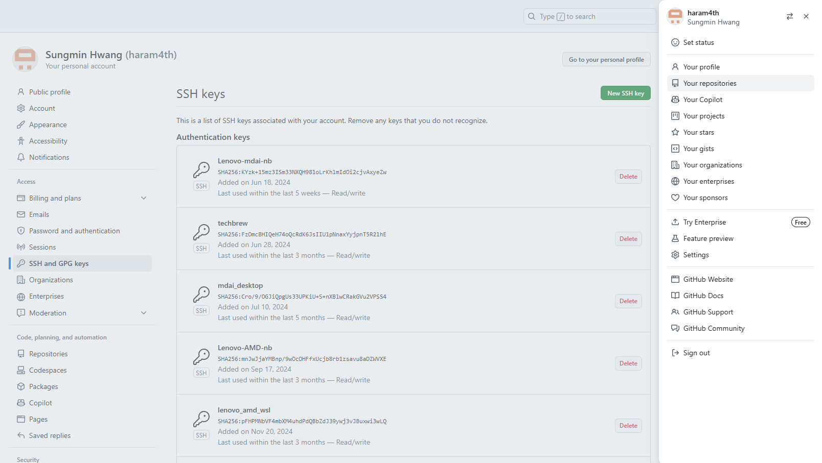Image resolution: width=822 pixels, height=463 pixels.
Task: Open Your profile from the user menu
Action: tap(741, 67)
